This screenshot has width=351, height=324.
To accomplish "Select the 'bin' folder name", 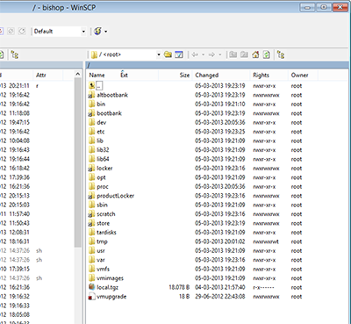I will pos(101,104).
